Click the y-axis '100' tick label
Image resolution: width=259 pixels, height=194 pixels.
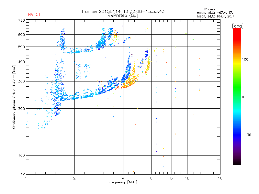pos(21,156)
